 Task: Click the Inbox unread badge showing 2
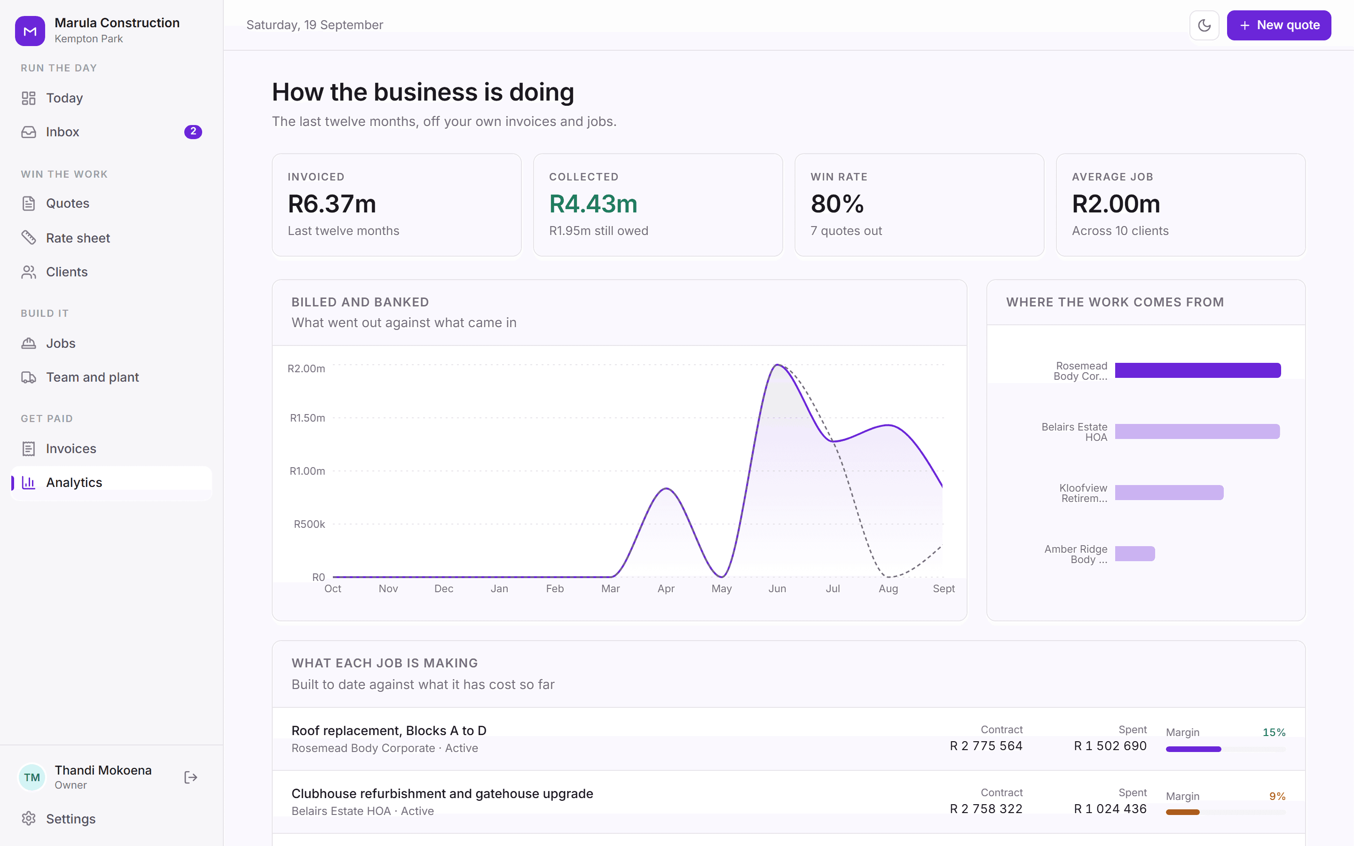193,132
